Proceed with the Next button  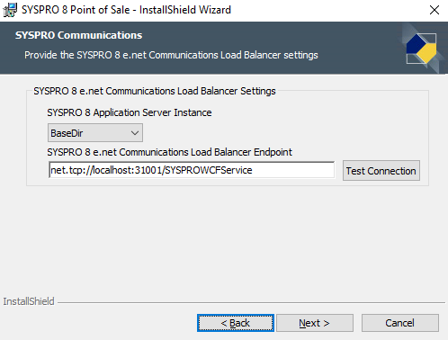pyautogui.click(x=315, y=323)
